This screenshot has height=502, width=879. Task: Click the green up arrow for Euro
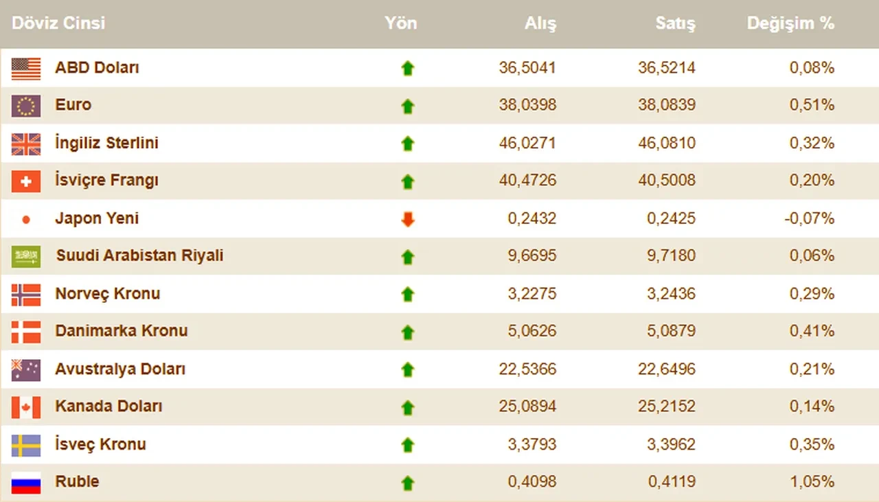point(408,106)
